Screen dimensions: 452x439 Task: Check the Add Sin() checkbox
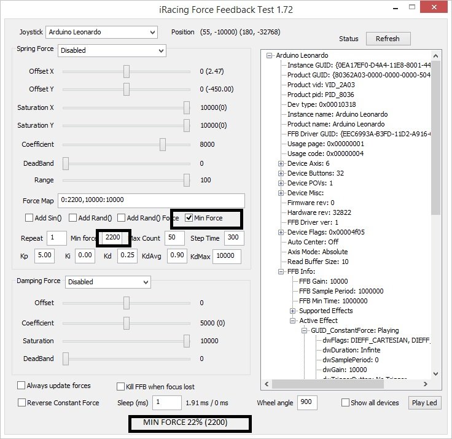click(x=29, y=218)
